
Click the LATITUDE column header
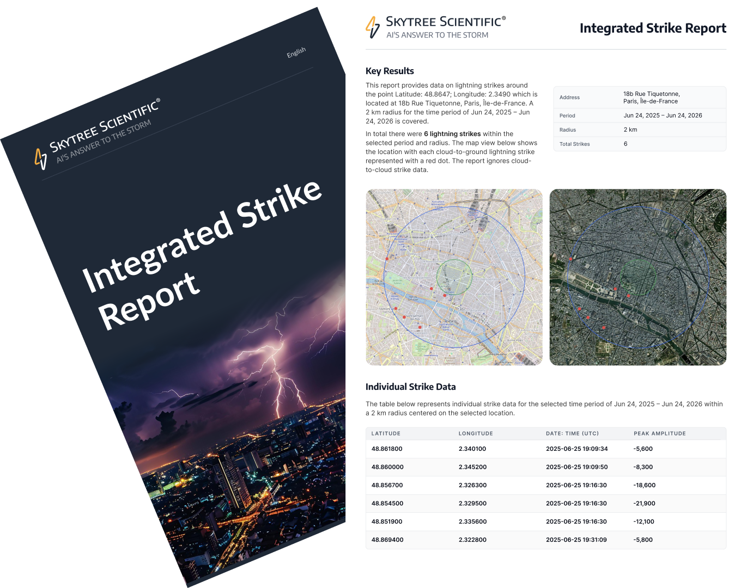tap(386, 433)
